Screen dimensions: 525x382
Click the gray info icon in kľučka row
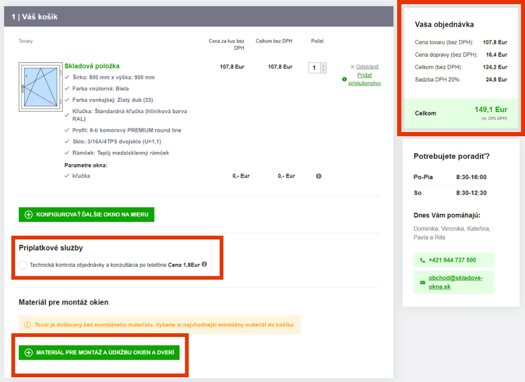click(x=318, y=176)
